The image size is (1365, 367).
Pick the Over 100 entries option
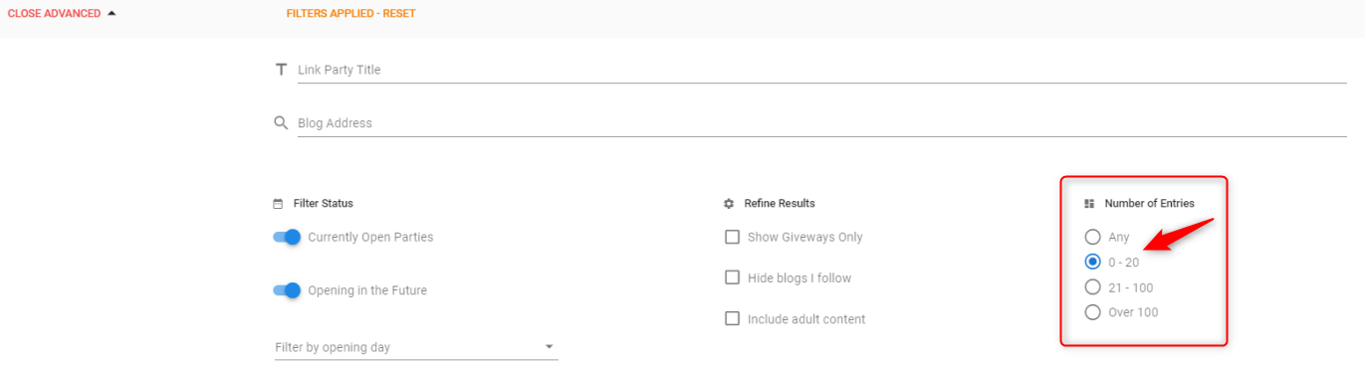(x=1092, y=312)
